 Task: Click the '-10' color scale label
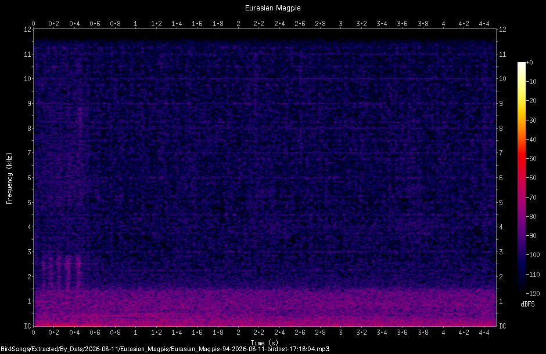tap(531, 82)
